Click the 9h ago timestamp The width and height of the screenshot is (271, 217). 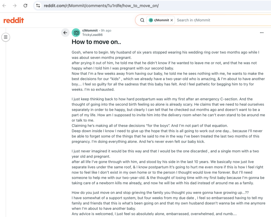coord(106,30)
